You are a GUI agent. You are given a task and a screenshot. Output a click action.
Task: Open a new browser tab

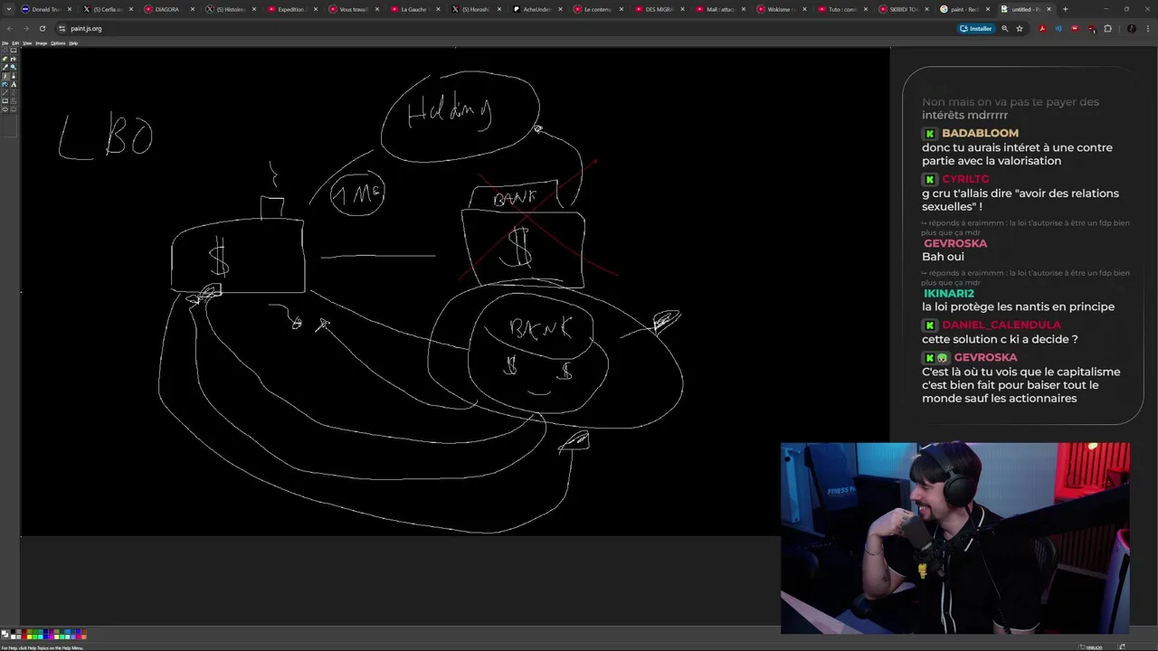click(x=1065, y=9)
